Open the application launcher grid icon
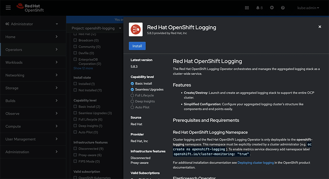This screenshot has height=179, width=329. pos(247,8)
